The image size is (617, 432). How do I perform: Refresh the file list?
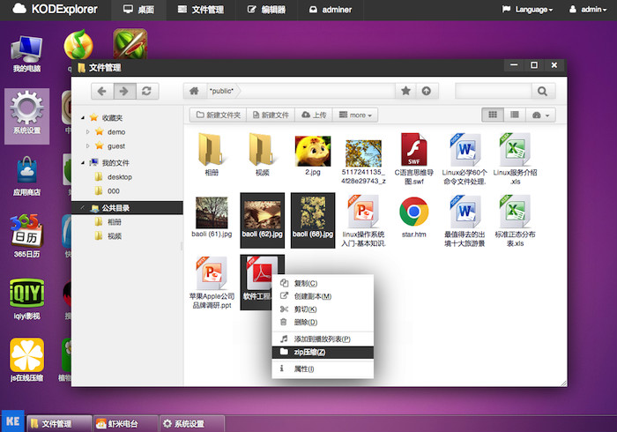(x=147, y=92)
